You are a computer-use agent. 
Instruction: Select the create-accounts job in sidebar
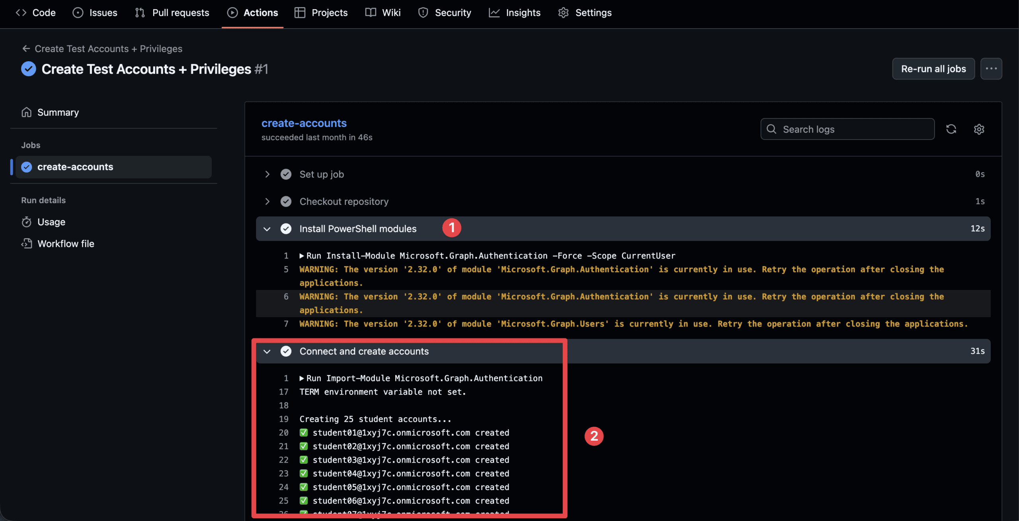[x=75, y=167]
